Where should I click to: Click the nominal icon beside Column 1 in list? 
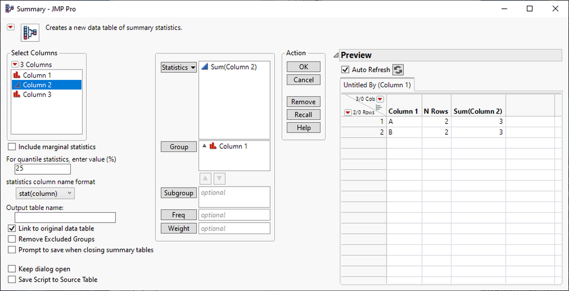point(17,75)
